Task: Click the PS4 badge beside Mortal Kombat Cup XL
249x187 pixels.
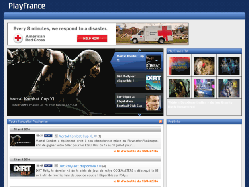Action: (x=48, y=136)
